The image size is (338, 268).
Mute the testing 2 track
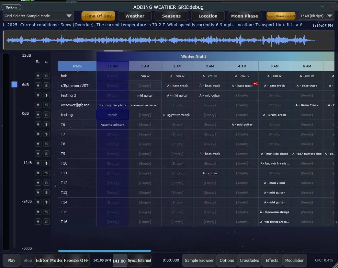(x=38, y=95)
